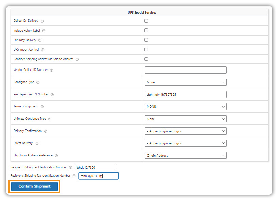Click help icon for Vendor Collect ID Number
The height and width of the screenshot is (200, 278).
tap(51, 70)
